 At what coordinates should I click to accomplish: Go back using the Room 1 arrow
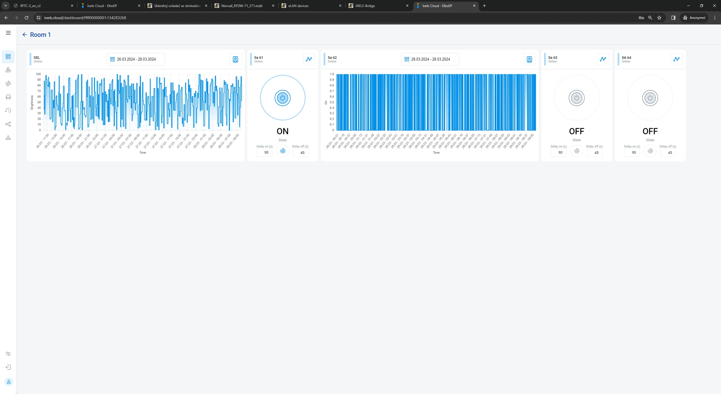click(x=24, y=35)
